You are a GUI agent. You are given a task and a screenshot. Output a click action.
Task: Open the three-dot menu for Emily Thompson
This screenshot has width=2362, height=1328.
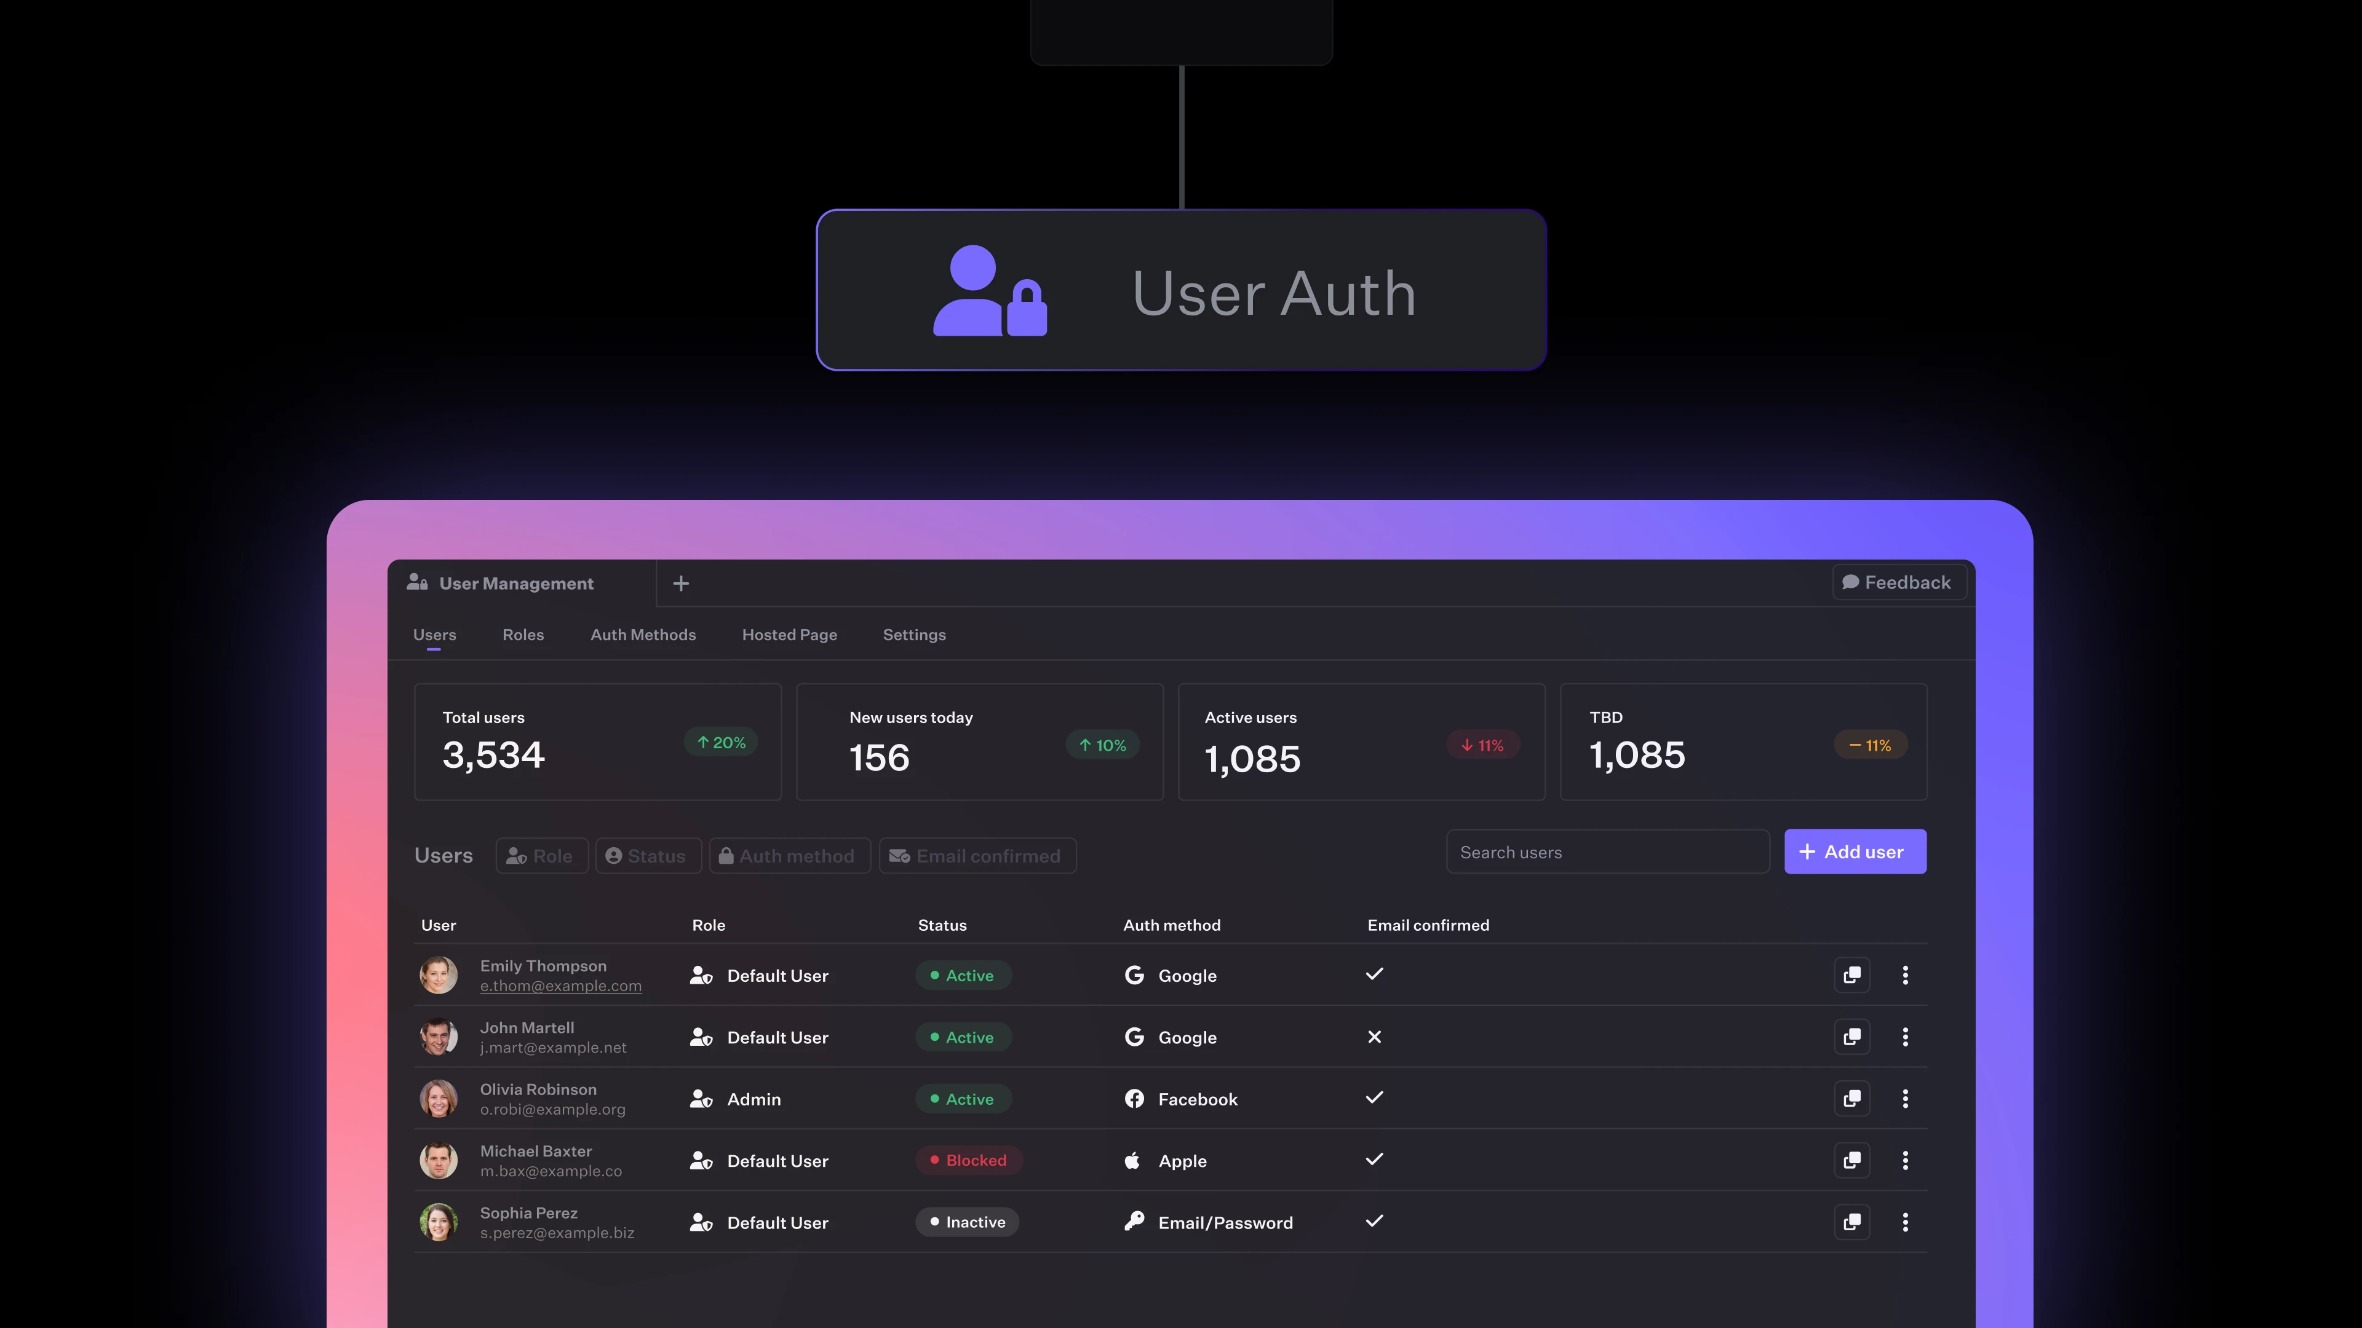1906,974
